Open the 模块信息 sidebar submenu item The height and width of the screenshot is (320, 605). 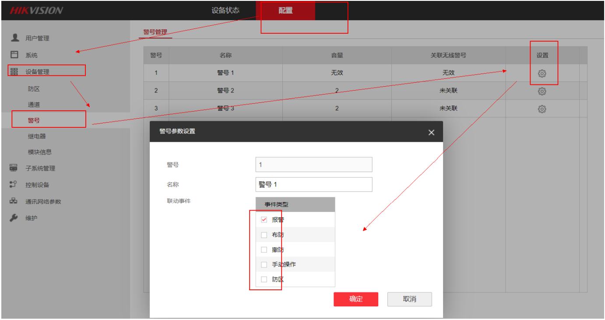tap(40, 152)
